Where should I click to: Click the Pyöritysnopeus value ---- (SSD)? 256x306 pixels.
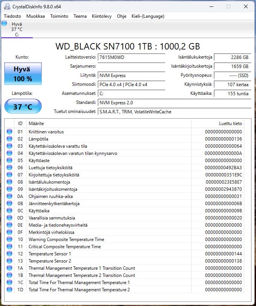pyautogui.click(x=232, y=76)
